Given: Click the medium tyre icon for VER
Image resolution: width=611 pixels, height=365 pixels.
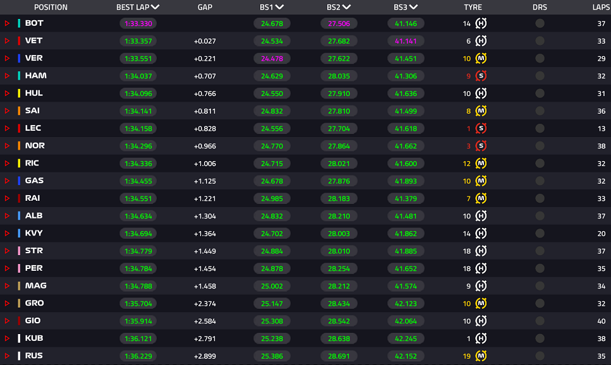Looking at the screenshot, I should pos(481,59).
